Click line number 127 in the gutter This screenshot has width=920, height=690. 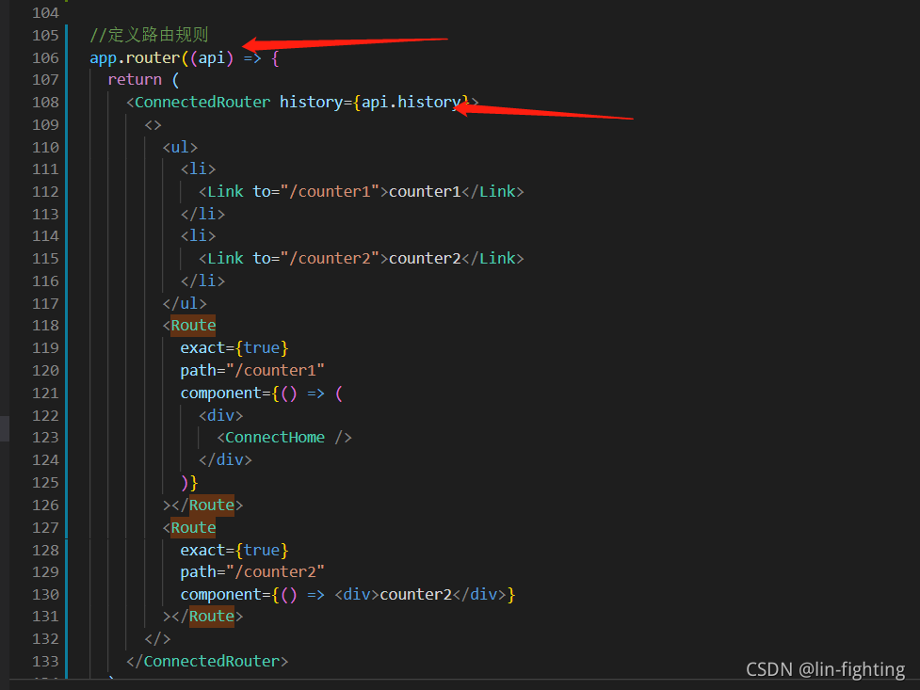[45, 527]
